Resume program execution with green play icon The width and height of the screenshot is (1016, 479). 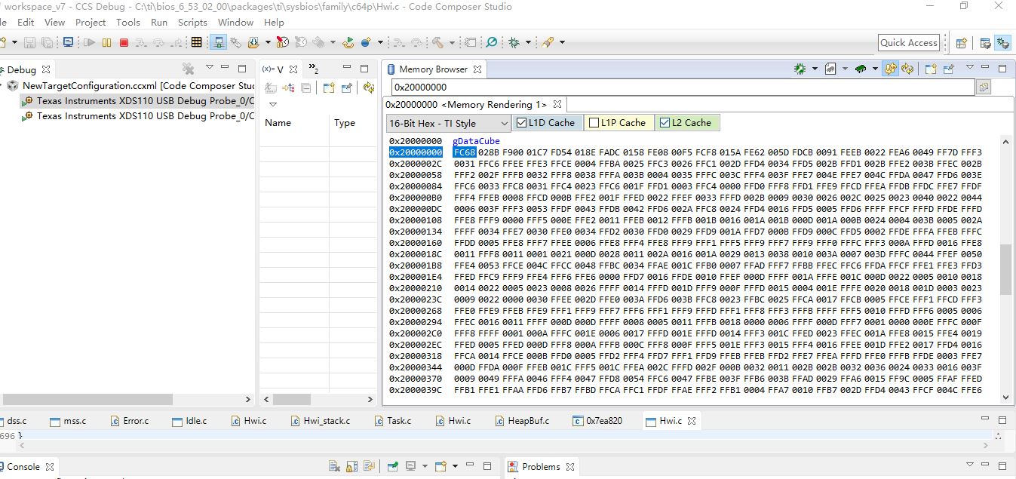88,42
